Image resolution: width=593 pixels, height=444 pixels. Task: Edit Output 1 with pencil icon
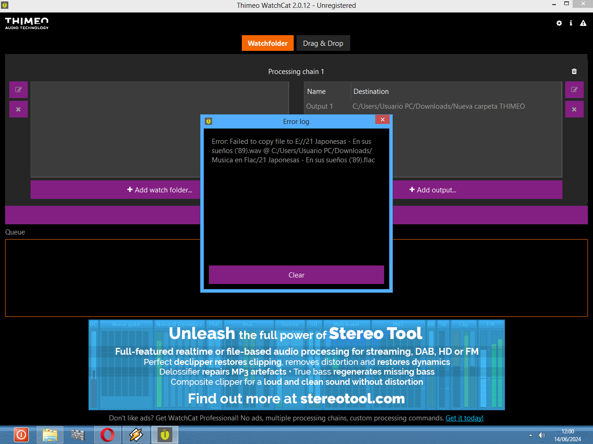click(574, 90)
